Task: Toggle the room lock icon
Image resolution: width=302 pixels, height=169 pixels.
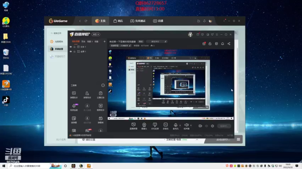Action: (x=210, y=44)
